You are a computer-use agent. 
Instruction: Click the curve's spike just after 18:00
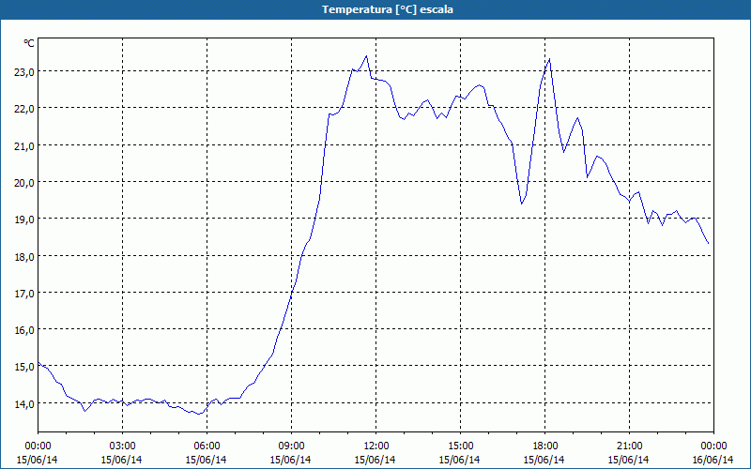tap(549, 59)
